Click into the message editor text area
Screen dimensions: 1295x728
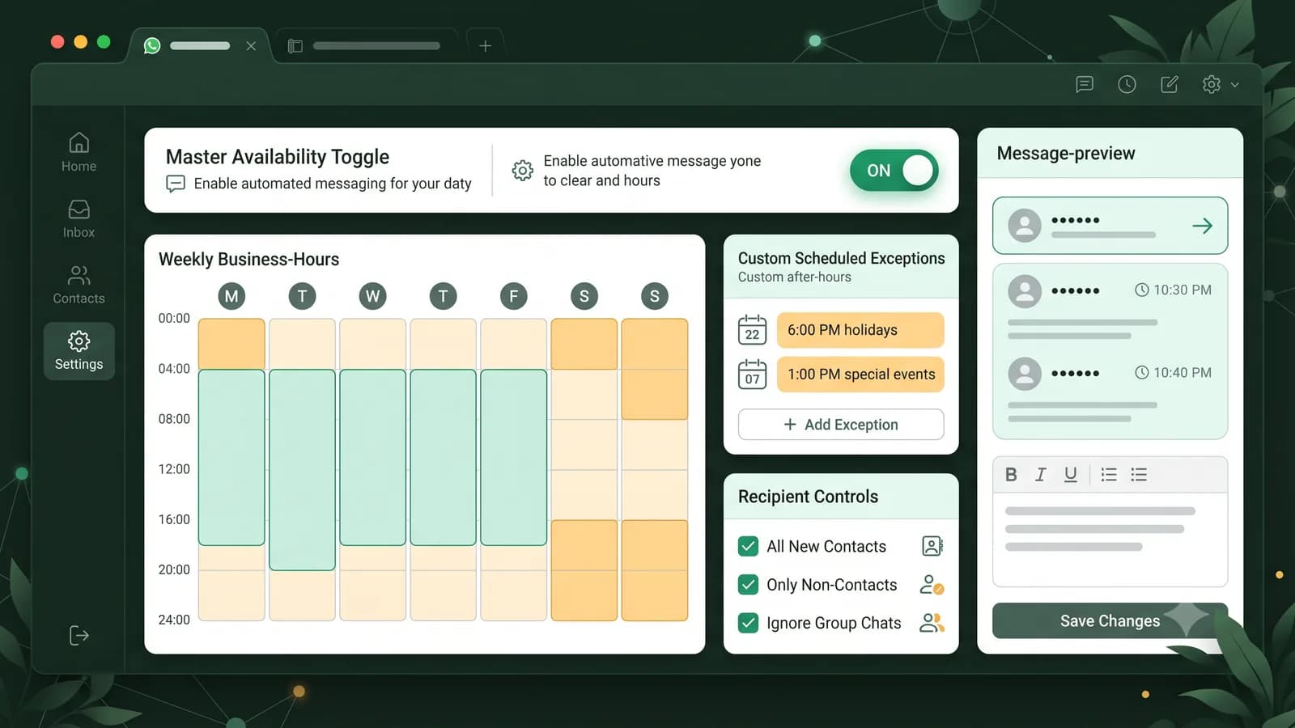(1110, 540)
